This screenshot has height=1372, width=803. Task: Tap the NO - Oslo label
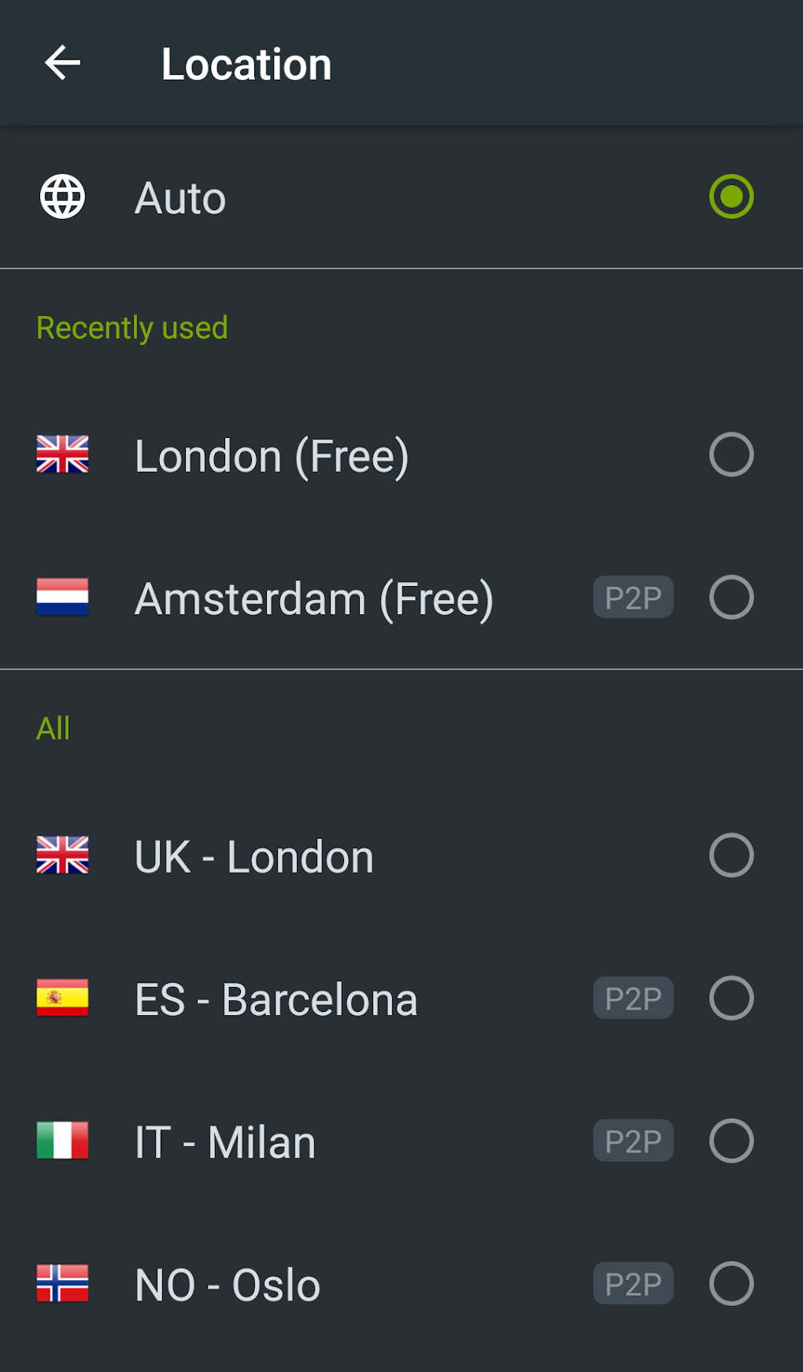click(x=228, y=1285)
